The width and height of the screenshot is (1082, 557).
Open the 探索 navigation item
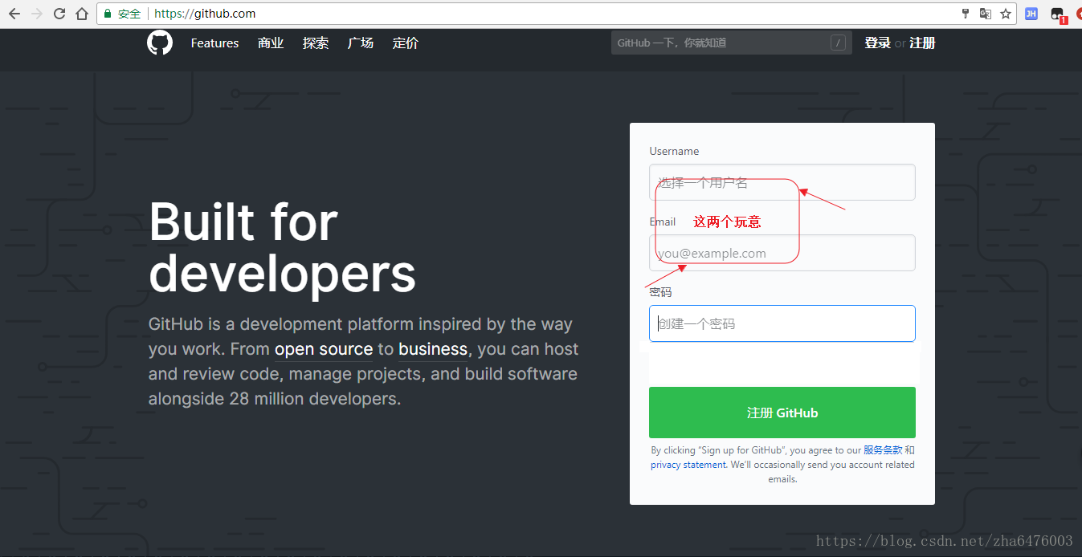point(316,43)
